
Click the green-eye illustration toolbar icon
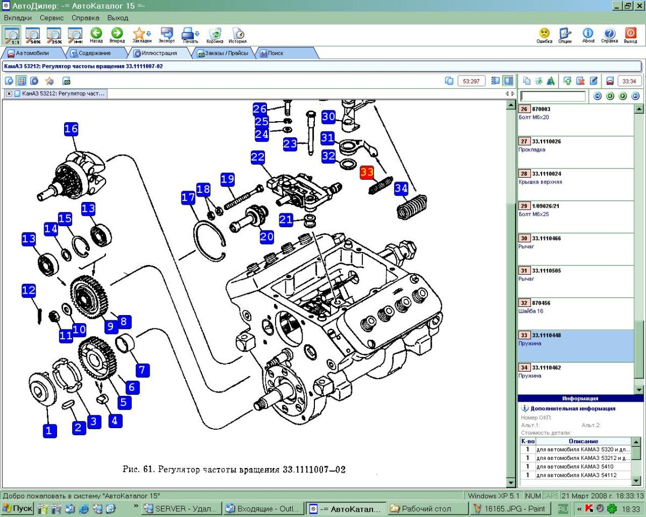(67, 81)
